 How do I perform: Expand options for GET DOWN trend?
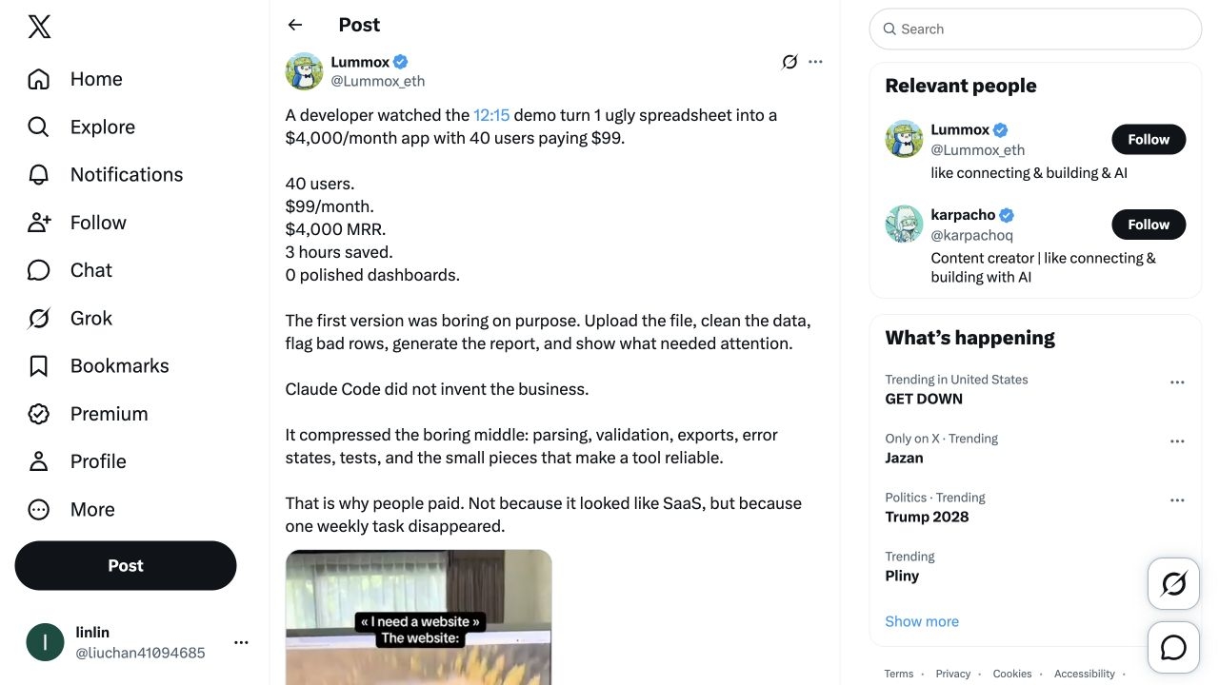(x=1177, y=382)
